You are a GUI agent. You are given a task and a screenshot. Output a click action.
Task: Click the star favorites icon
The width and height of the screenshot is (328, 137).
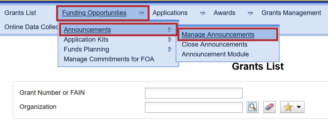(x=288, y=107)
